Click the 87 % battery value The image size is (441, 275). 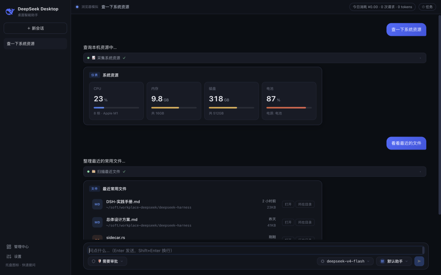273,99
